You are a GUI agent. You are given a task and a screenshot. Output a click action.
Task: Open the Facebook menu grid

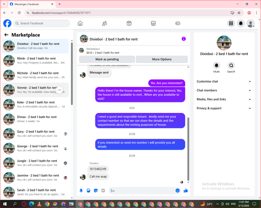[231, 23]
